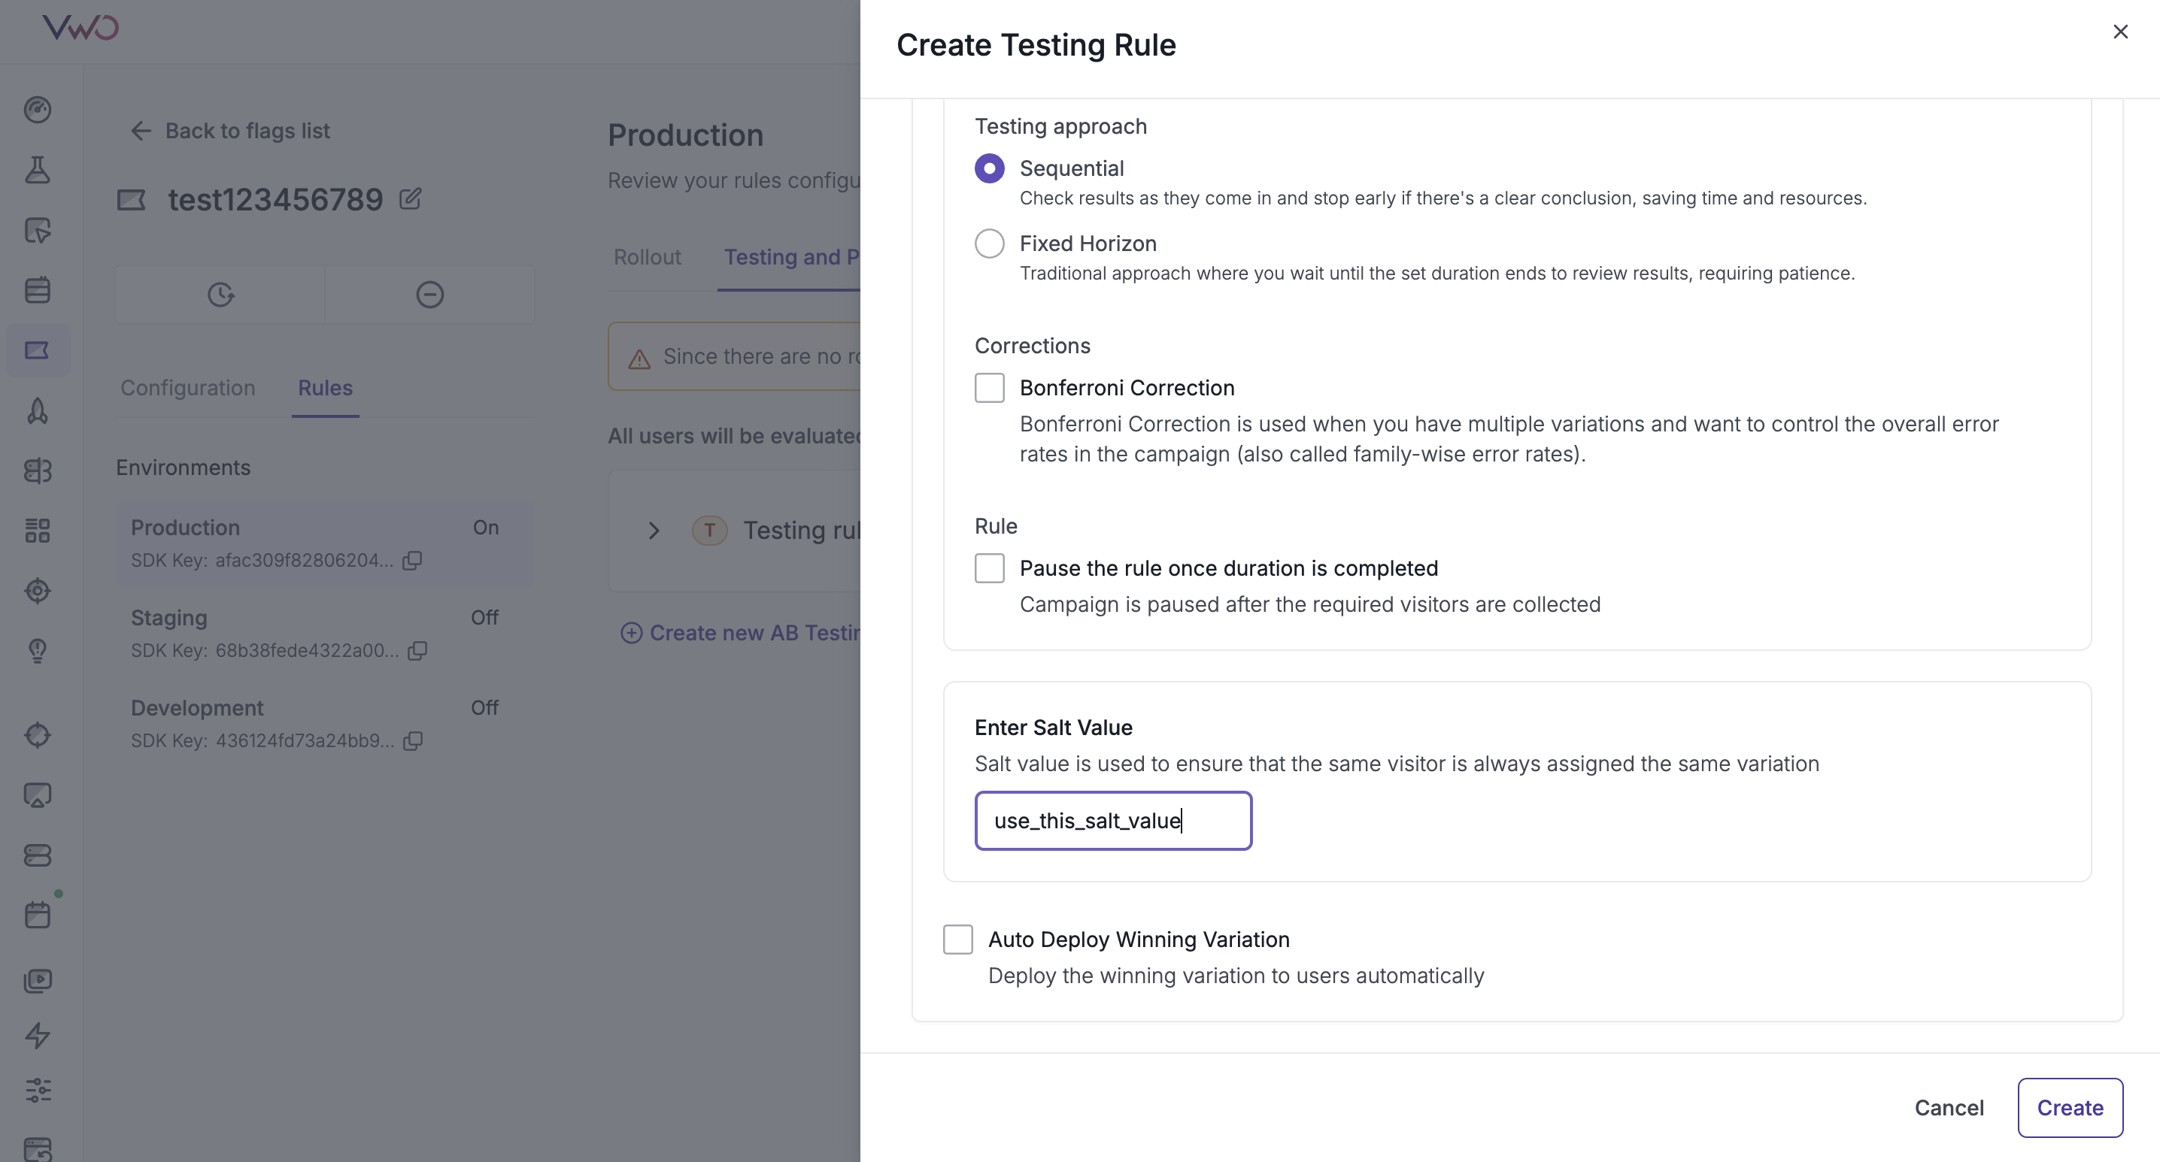Click the "Corrections" heading

pos(1032,345)
